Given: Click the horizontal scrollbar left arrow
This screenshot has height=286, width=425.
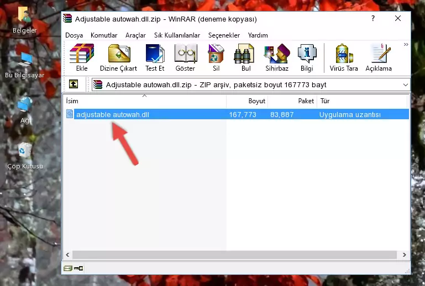Looking at the screenshot, I should tap(68, 255).
